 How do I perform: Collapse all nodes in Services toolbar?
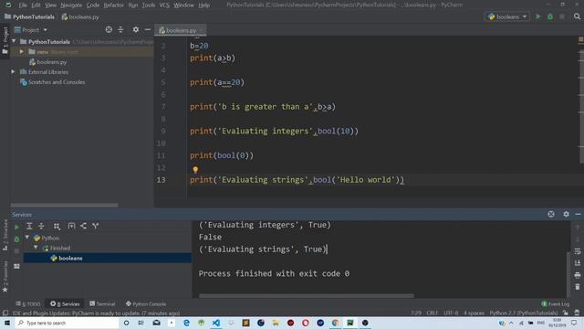pos(41,226)
